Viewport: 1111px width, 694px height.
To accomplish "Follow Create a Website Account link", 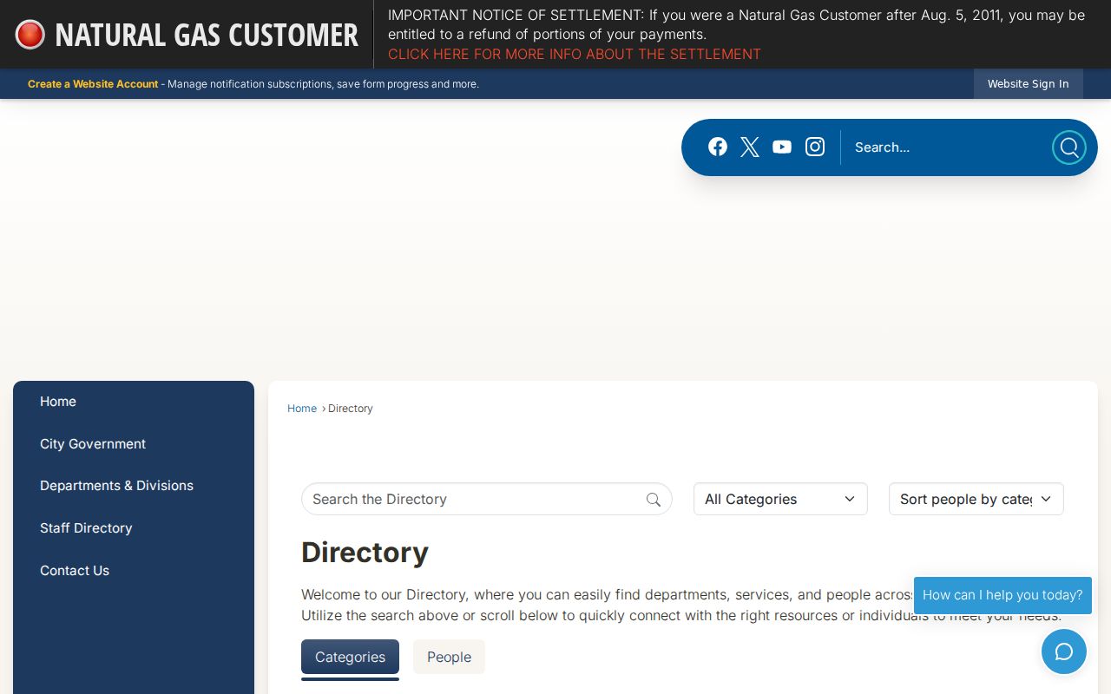I will (x=93, y=84).
